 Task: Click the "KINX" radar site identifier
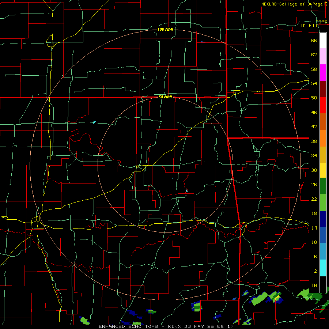click(175, 326)
